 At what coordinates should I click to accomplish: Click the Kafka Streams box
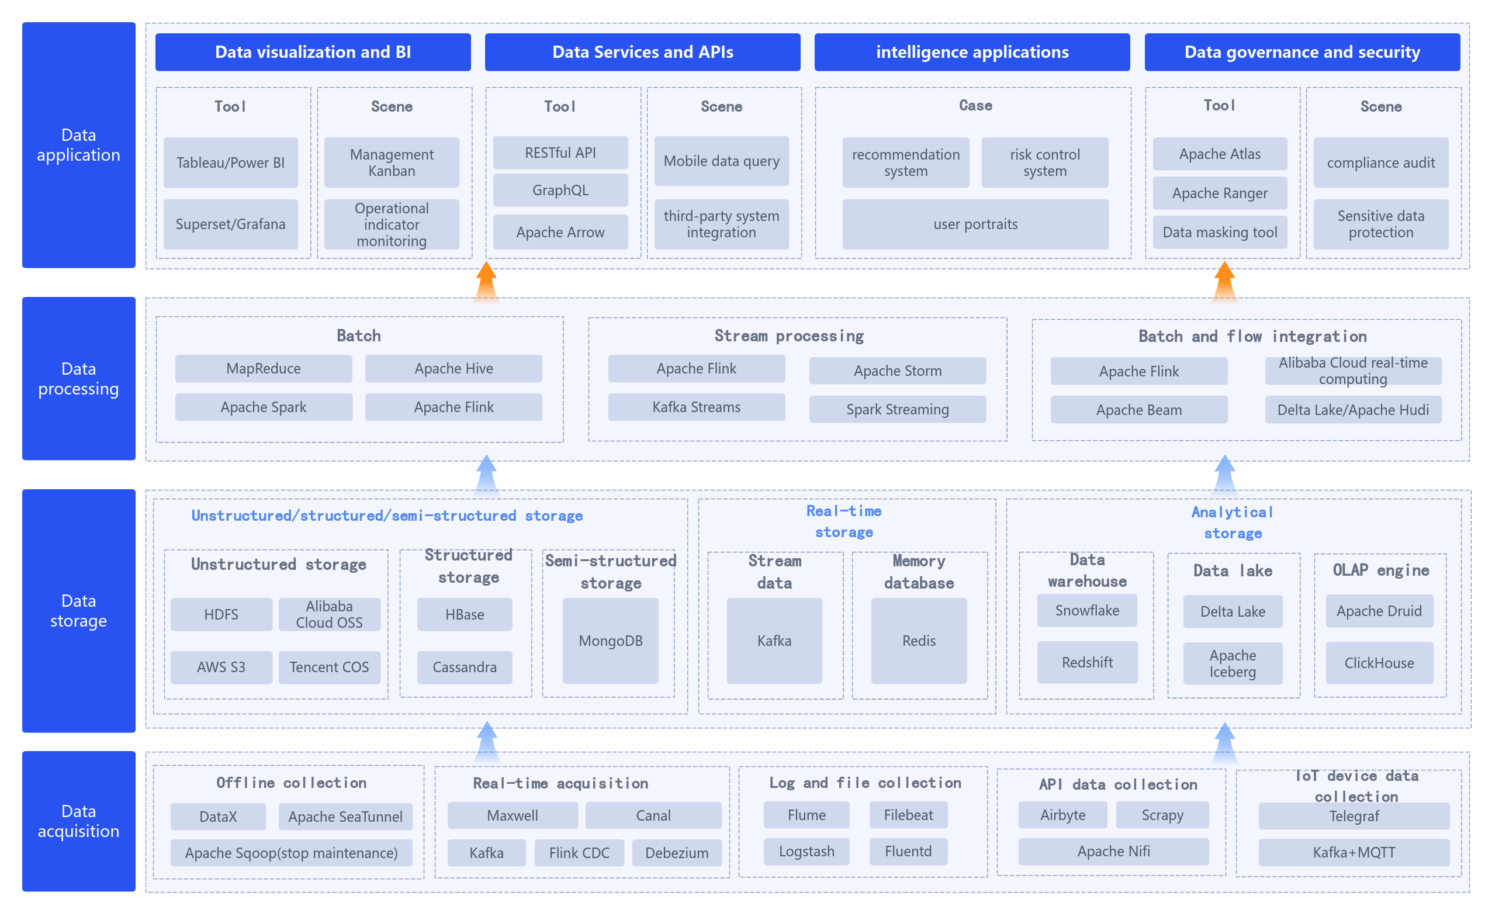point(697,407)
